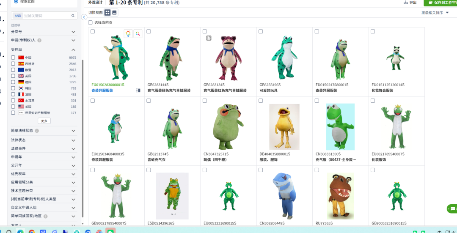
Task: Enable 选择当前页 checkbox
Action: (90, 22)
